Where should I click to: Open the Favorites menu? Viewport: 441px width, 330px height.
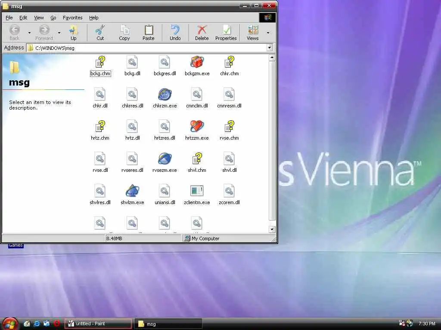pos(72,18)
